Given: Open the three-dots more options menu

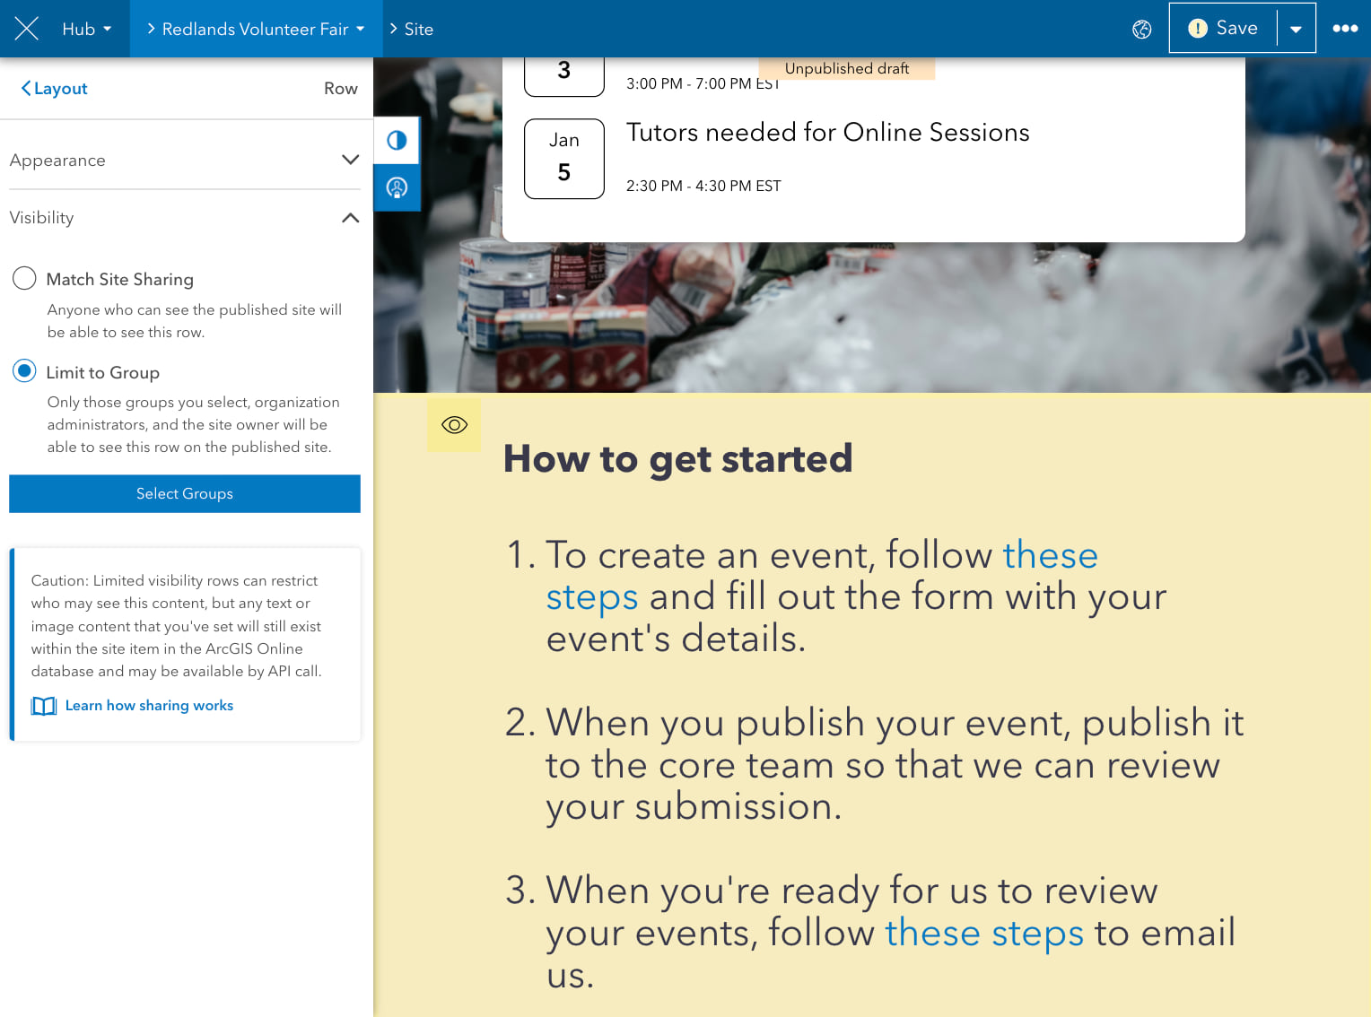Looking at the screenshot, I should tap(1344, 29).
